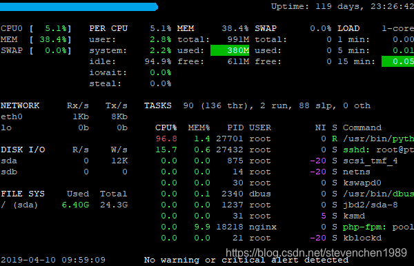Select the CPU0 5.1% bar entry

[36, 28]
